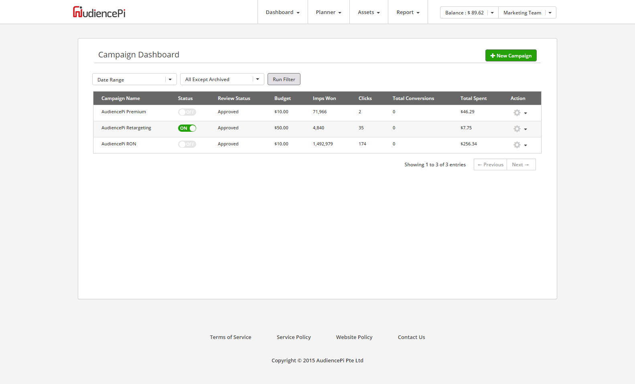Open the Terms of Service link
This screenshot has width=635, height=384.
pos(230,337)
